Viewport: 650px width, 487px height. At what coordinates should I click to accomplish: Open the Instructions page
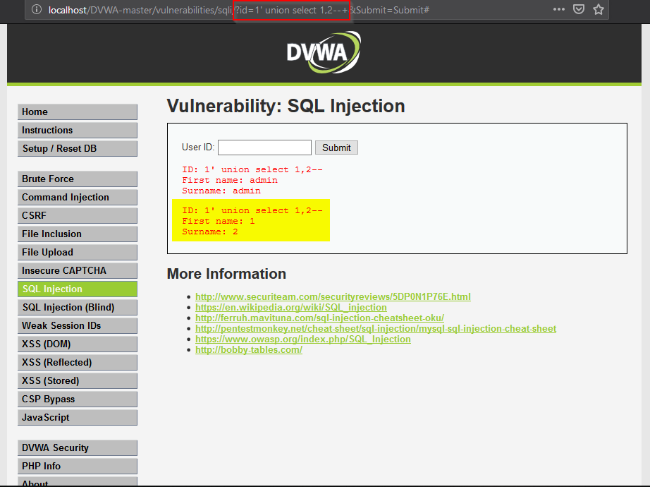coord(78,131)
